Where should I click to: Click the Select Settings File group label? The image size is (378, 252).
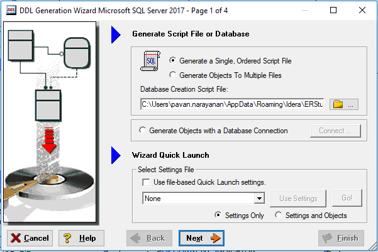[166, 170]
